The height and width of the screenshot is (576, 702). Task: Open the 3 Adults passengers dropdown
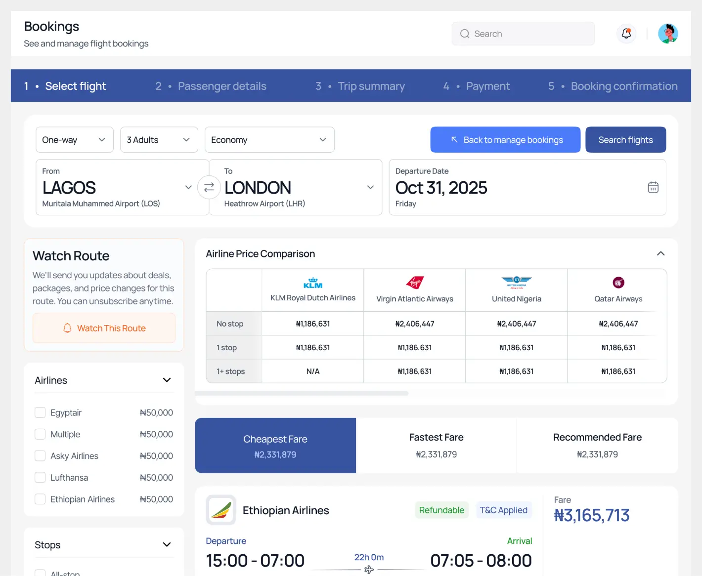point(159,140)
